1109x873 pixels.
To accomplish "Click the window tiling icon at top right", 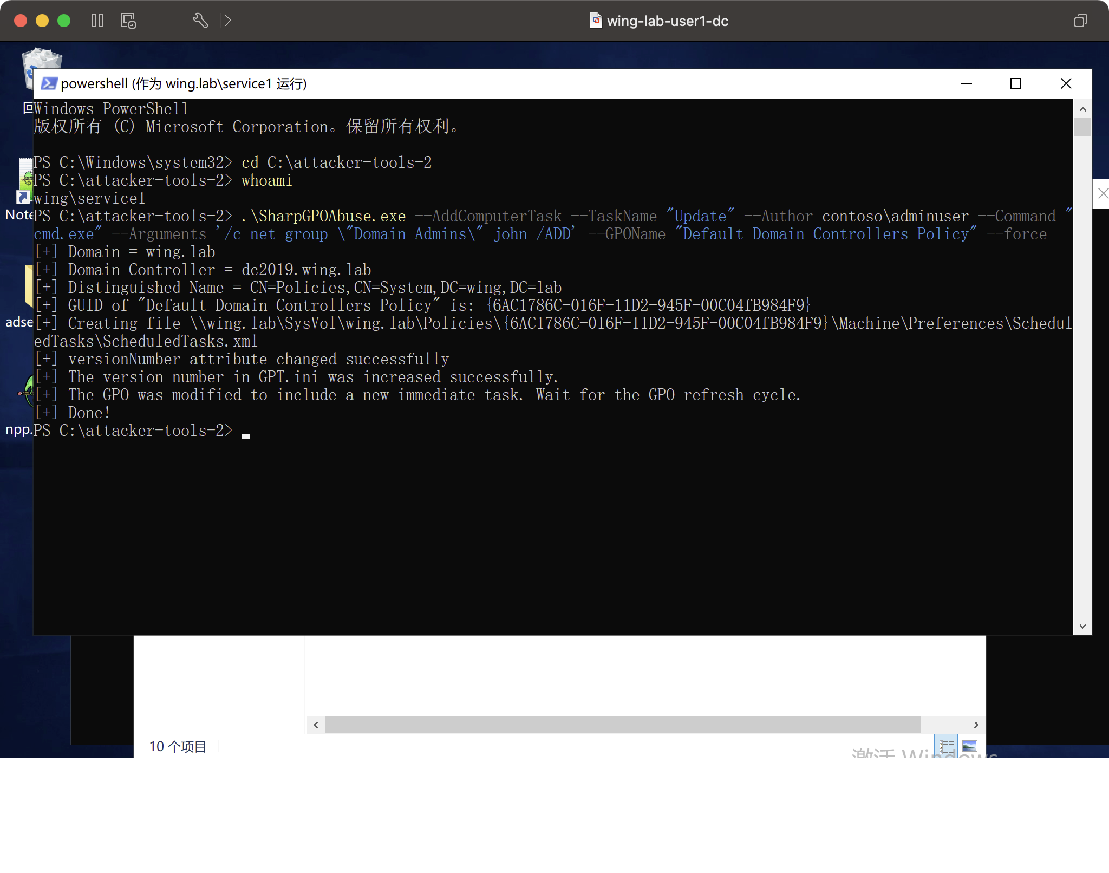I will 1080,21.
